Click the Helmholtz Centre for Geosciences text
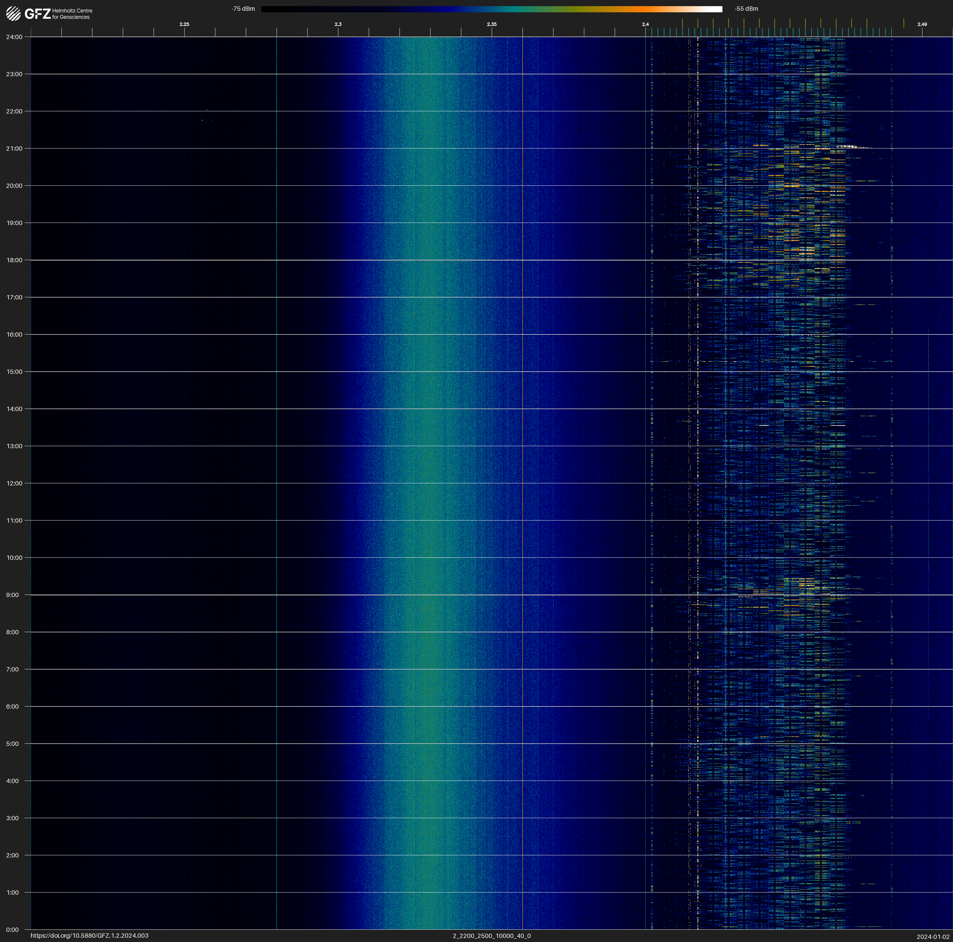Viewport: 953px width, 942px height. tap(72, 14)
